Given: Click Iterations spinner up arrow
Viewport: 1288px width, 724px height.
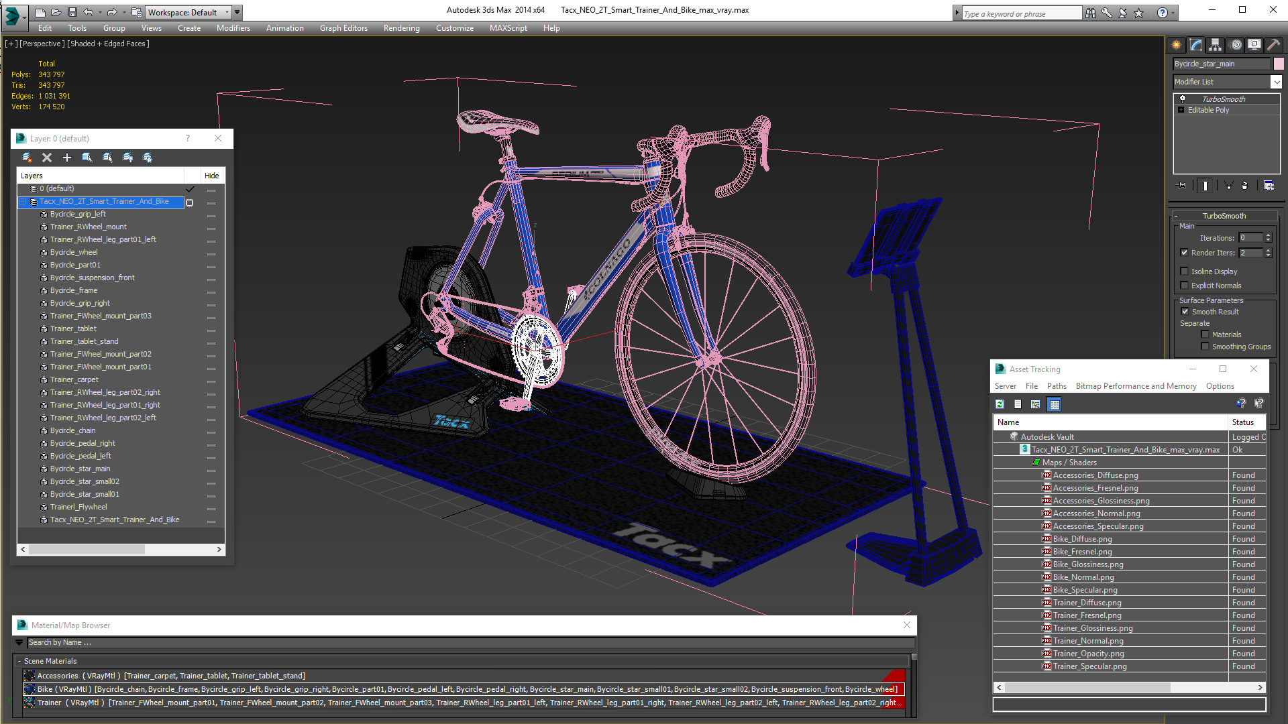Looking at the screenshot, I should pos(1268,235).
